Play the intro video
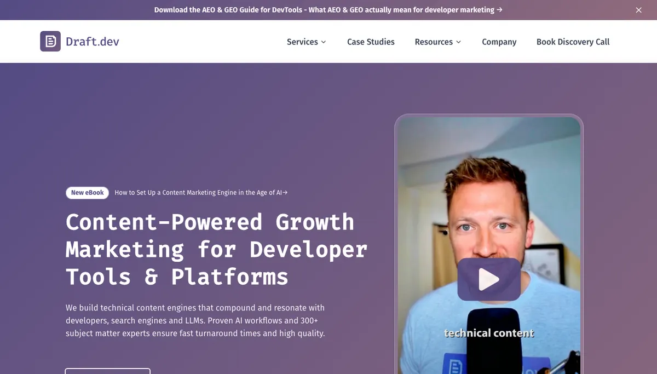657x374 pixels. [489, 279]
